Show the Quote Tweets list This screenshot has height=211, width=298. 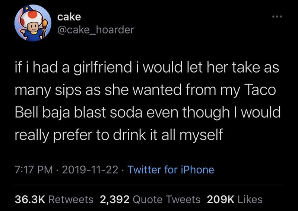pyautogui.click(x=166, y=199)
